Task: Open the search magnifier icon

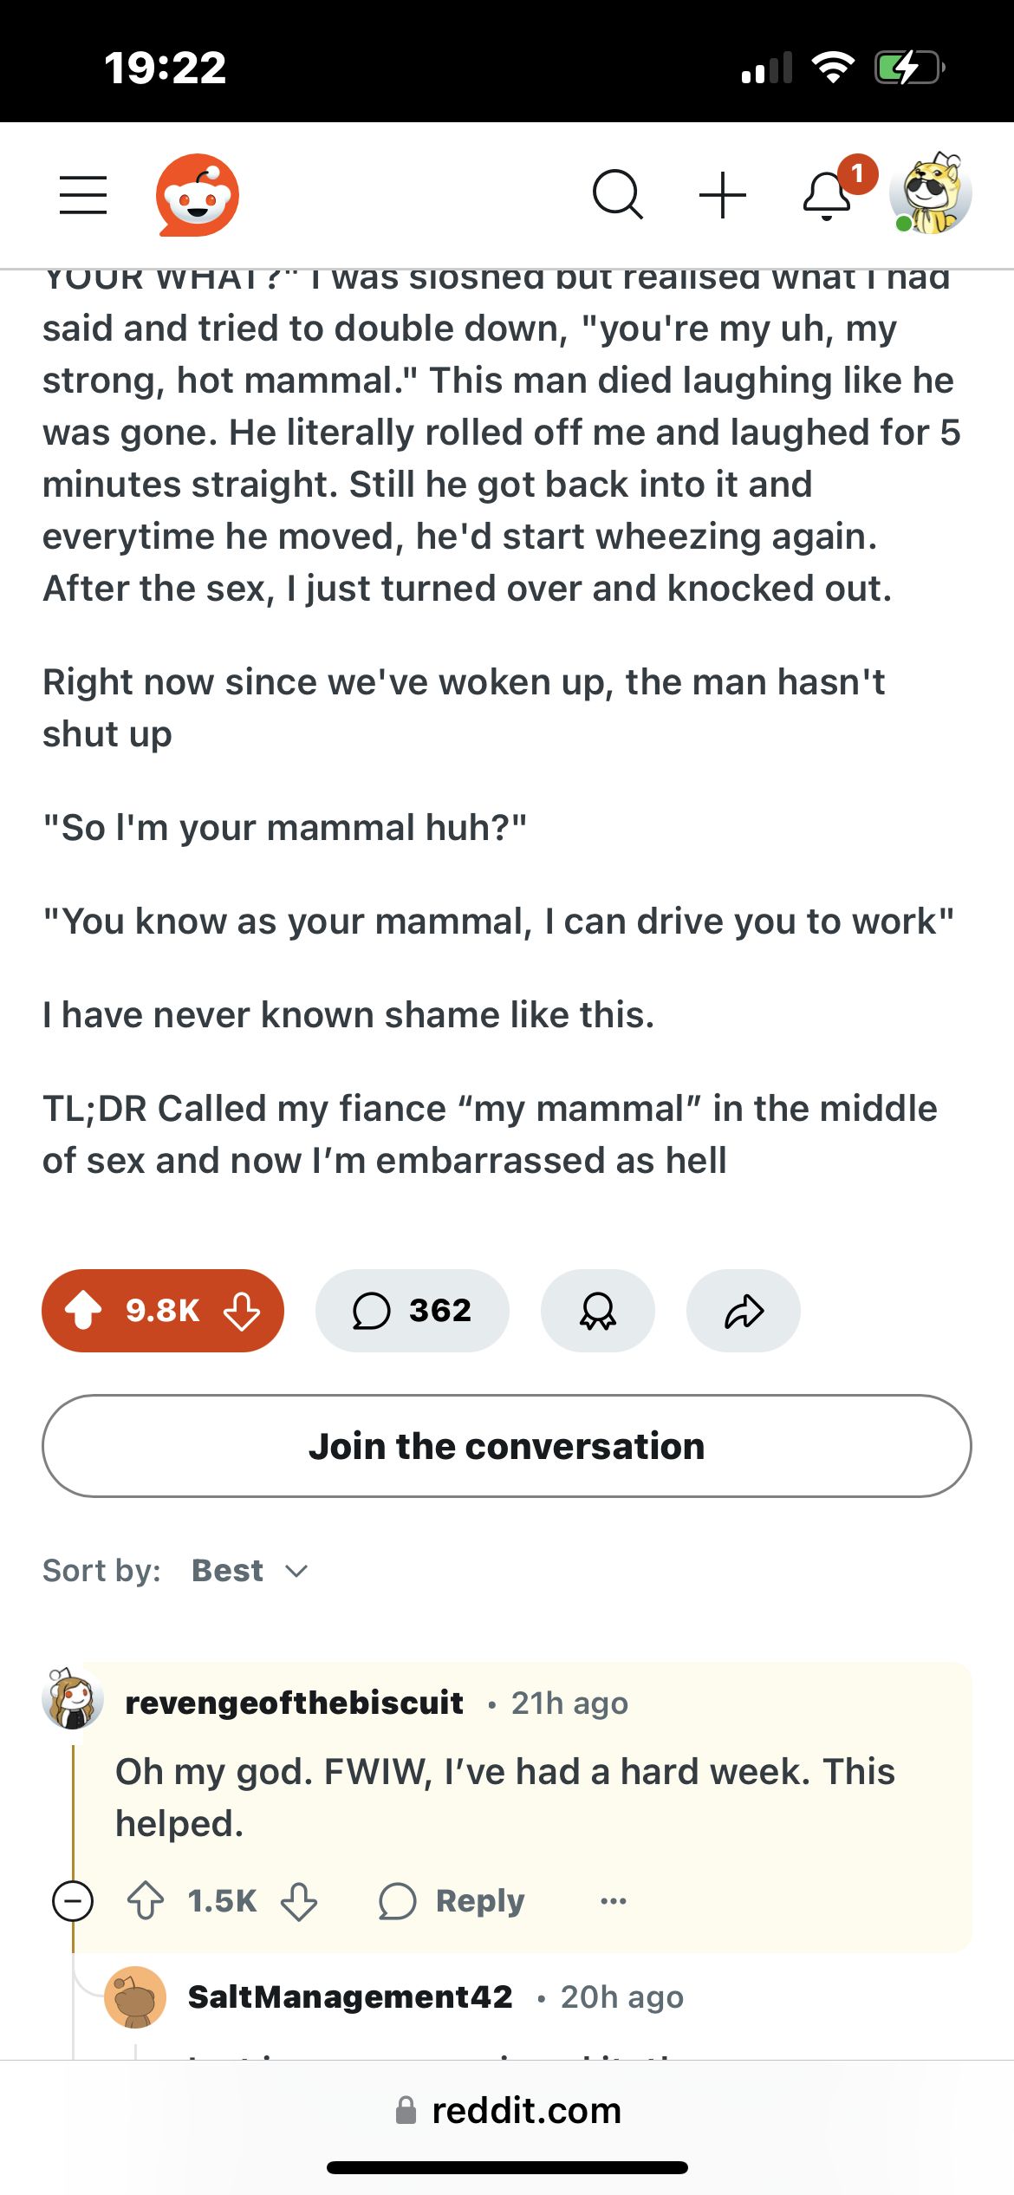Action: (x=617, y=194)
